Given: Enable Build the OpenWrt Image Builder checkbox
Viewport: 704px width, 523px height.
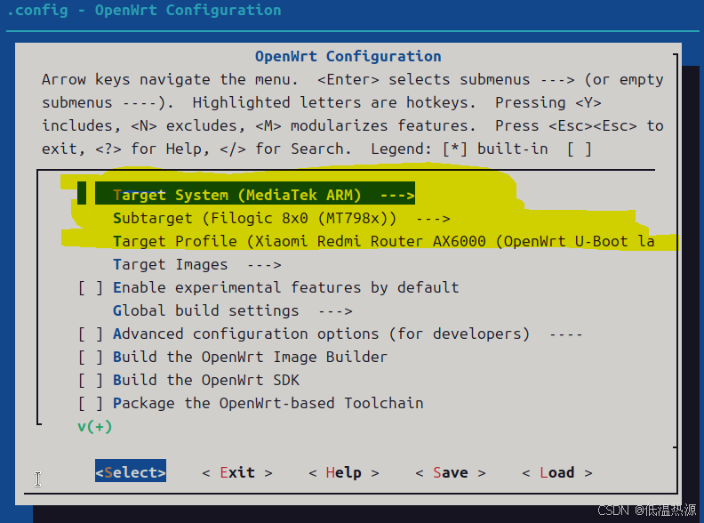Looking at the screenshot, I should click(90, 357).
